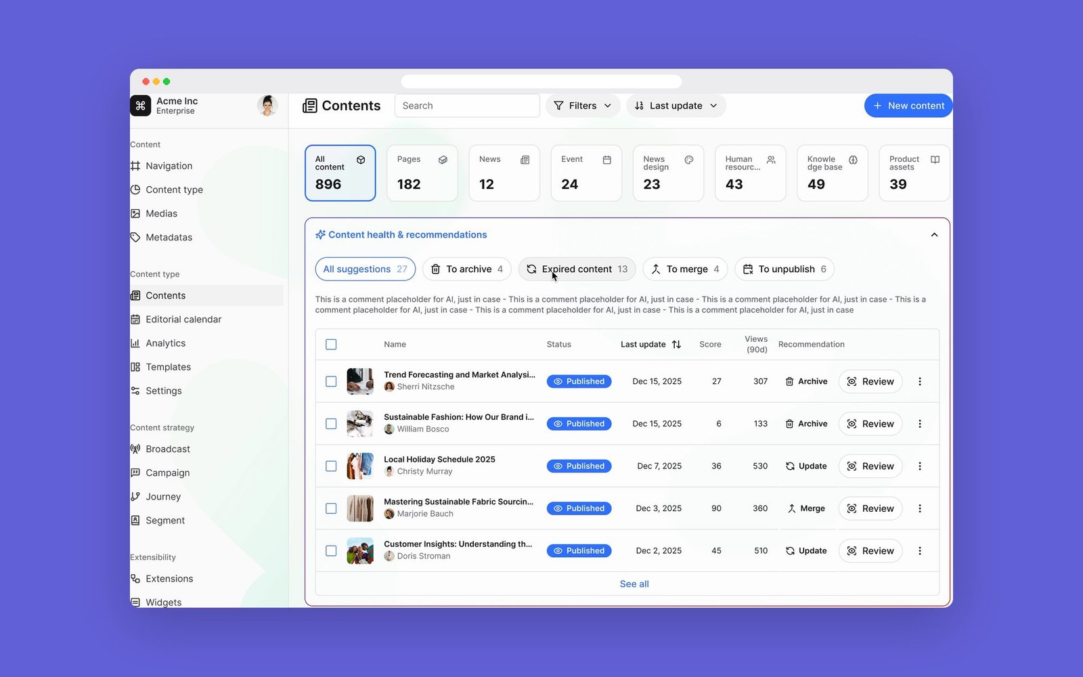Select the Event 24 content card
Screen dimensions: 1083x677
tap(586, 173)
